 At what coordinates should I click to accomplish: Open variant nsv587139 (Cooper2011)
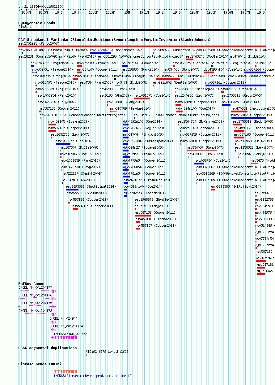tap(93, 206)
